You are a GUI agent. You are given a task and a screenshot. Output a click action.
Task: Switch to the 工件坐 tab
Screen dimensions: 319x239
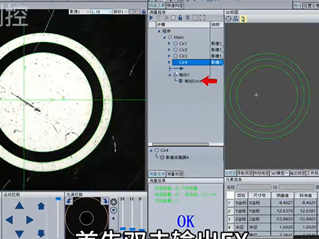point(313,173)
